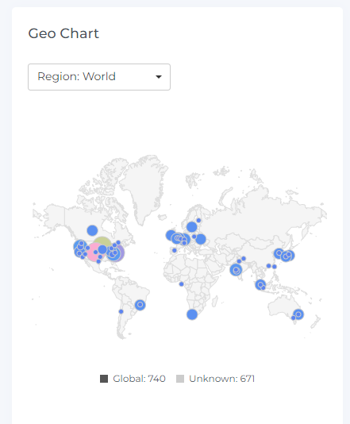Click the small dot in Spain
350x424 pixels.
click(175, 250)
